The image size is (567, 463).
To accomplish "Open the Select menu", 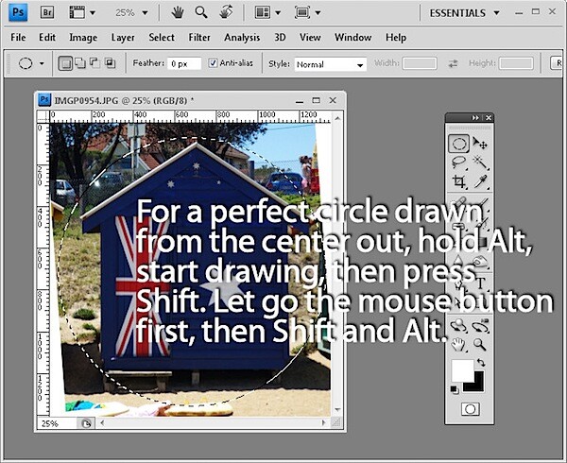I will pyautogui.click(x=162, y=38).
